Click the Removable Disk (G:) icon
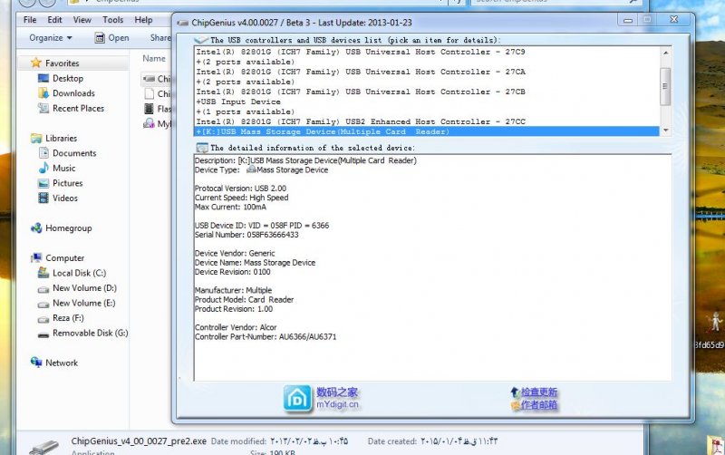 [x=43, y=334]
